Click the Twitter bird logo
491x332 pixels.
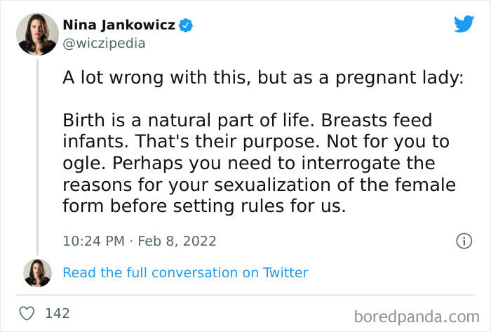[464, 24]
